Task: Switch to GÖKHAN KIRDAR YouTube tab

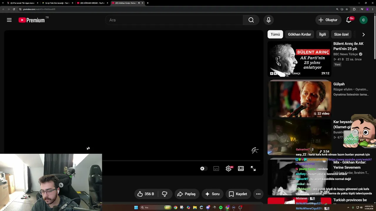Action: pos(92,3)
